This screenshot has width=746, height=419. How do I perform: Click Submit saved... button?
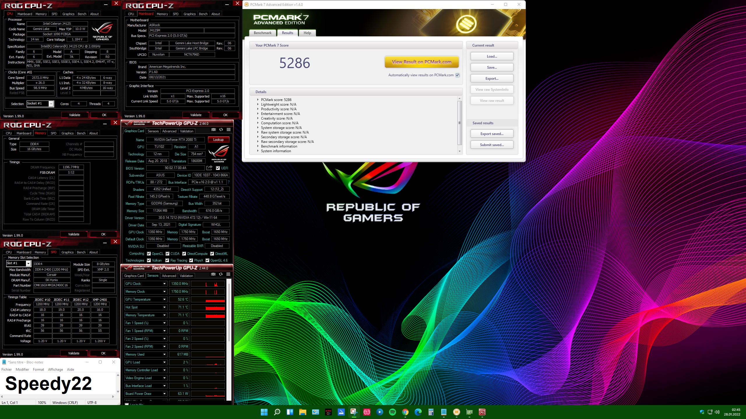[492, 145]
